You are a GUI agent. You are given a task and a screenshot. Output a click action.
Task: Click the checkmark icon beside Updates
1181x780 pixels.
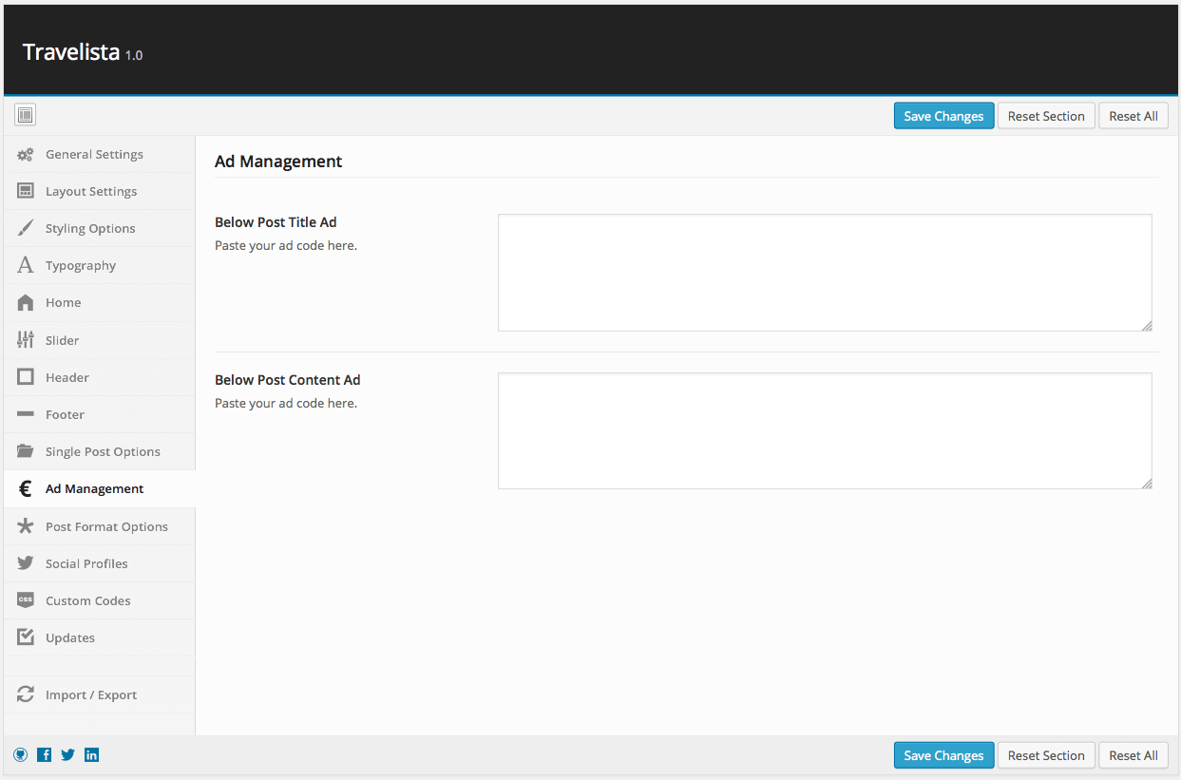click(x=26, y=637)
